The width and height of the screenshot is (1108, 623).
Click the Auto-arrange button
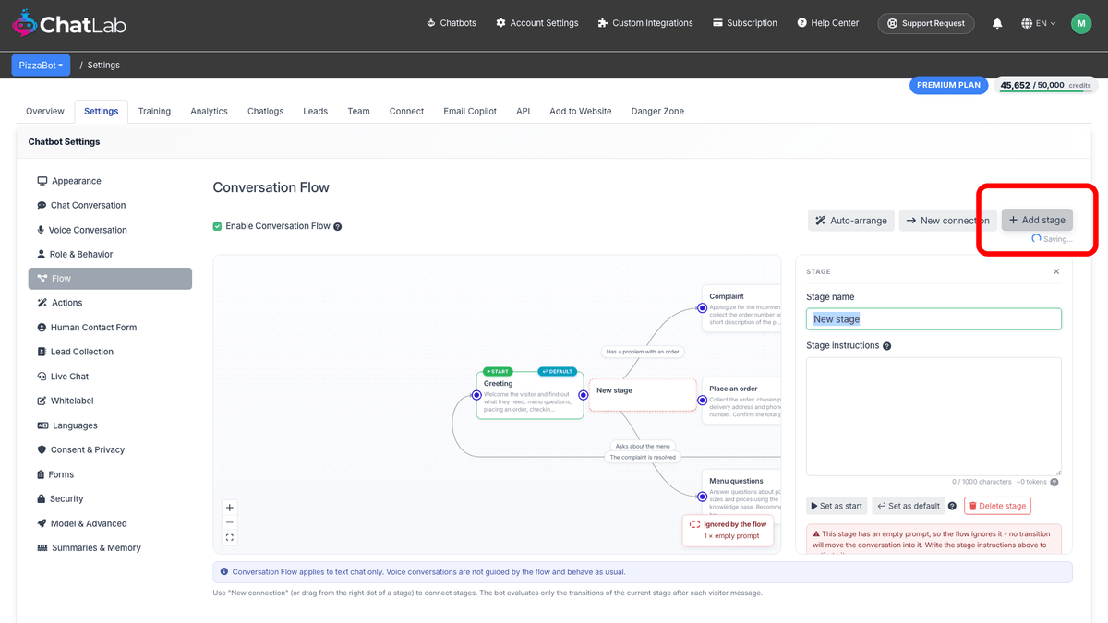coord(851,221)
